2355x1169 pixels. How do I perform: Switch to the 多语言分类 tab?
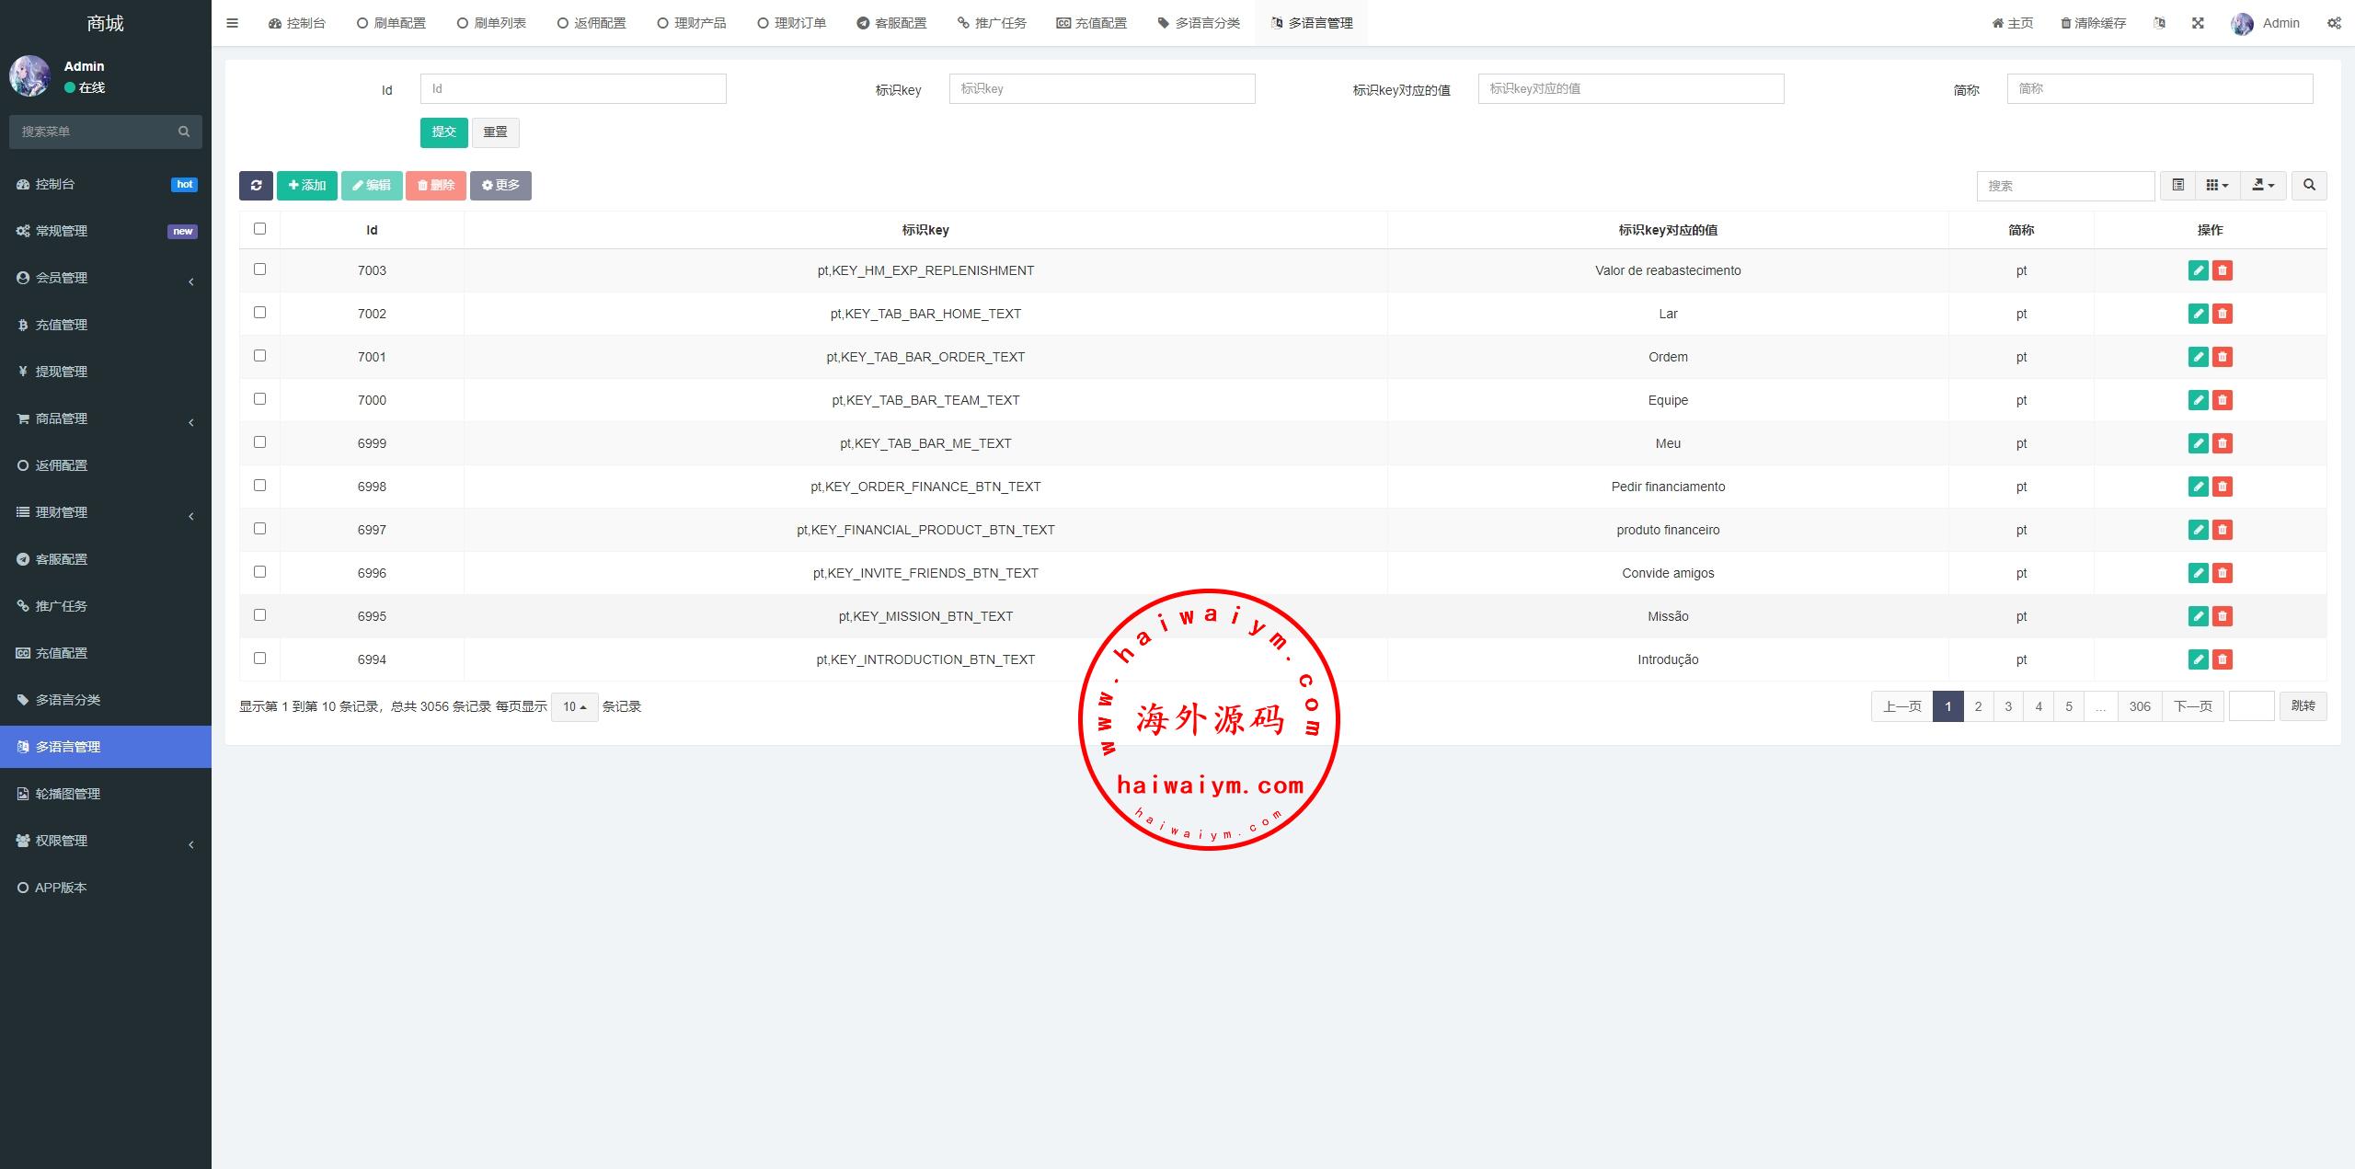(x=1199, y=23)
